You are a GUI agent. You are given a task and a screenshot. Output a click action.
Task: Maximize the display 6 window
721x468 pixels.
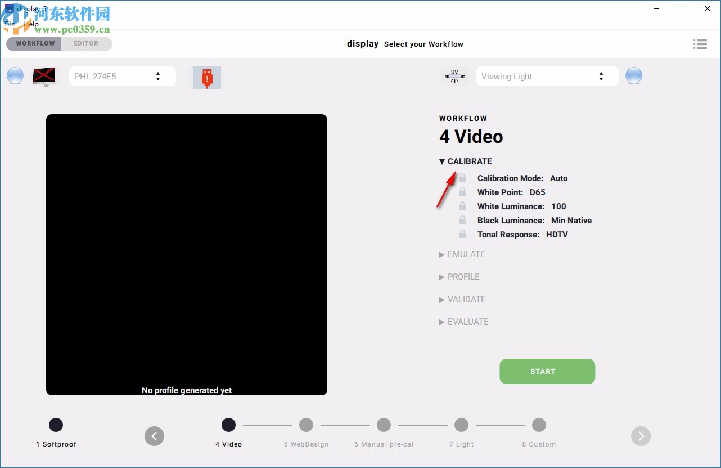point(682,8)
